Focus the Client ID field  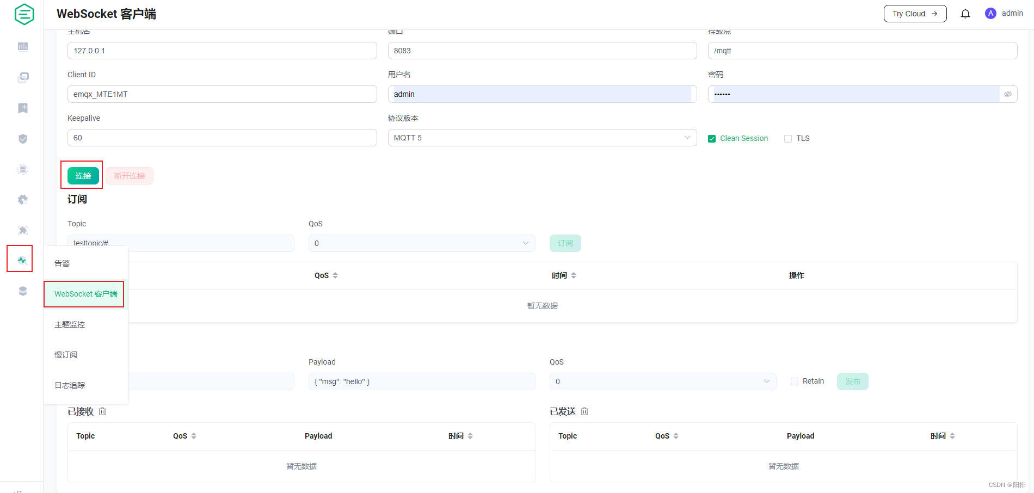222,94
